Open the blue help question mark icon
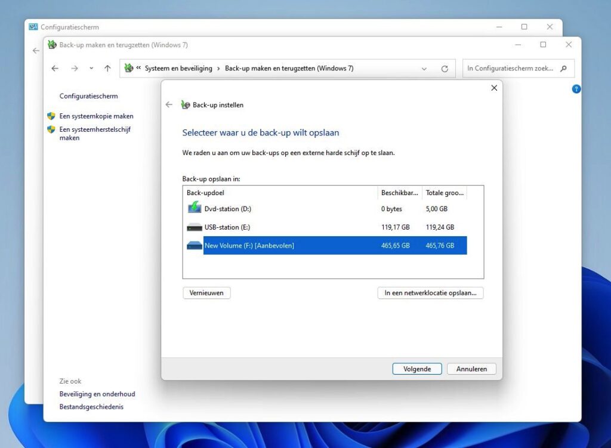Image resolution: width=611 pixels, height=448 pixels. pos(576,89)
